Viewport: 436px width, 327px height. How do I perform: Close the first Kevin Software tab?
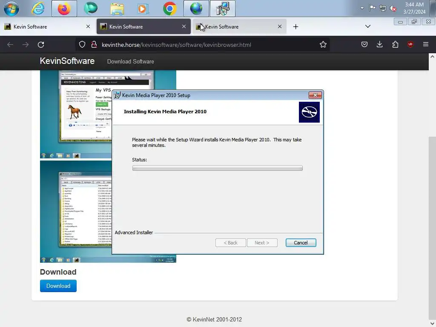tap(88, 27)
